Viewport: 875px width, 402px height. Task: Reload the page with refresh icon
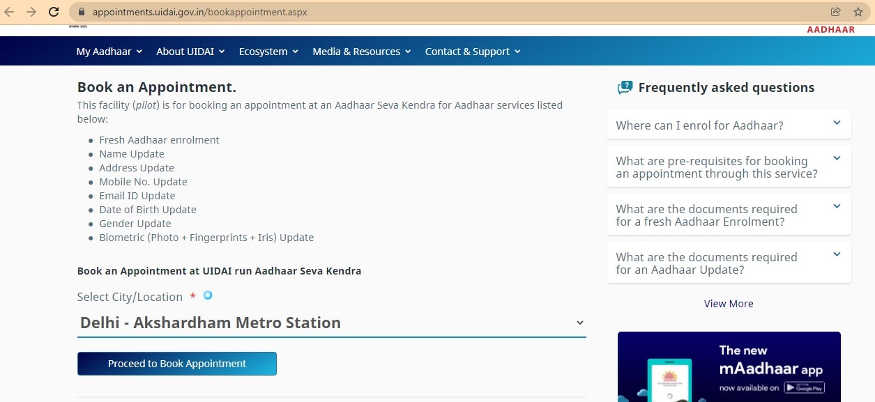[x=53, y=12]
